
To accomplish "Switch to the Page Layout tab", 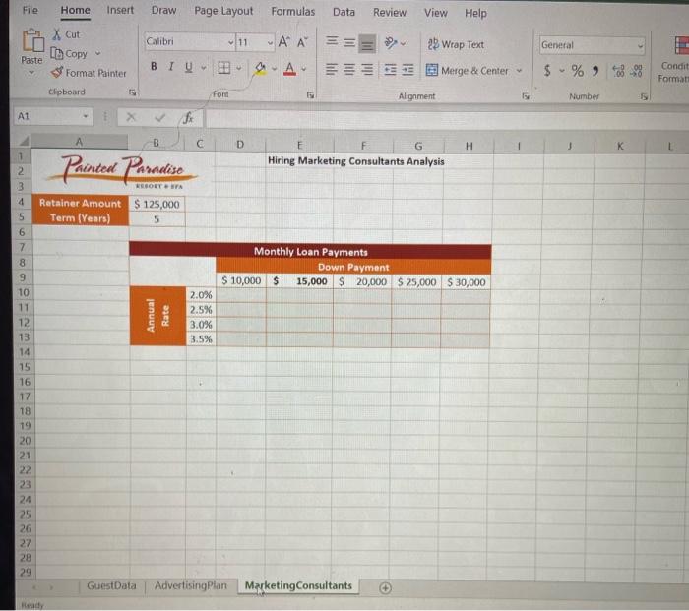I will tap(223, 11).
